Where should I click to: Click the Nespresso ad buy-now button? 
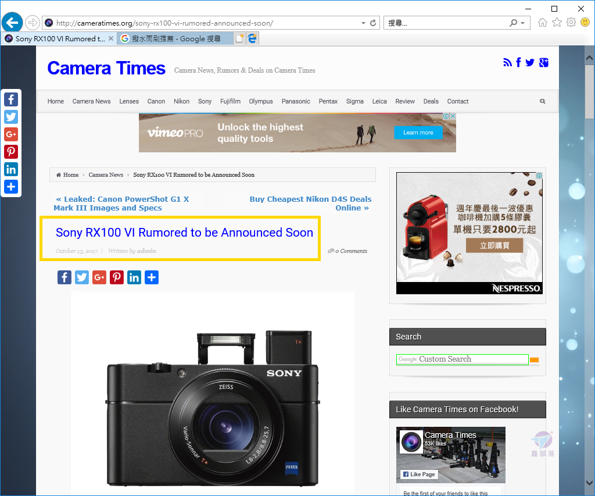pyautogui.click(x=494, y=246)
